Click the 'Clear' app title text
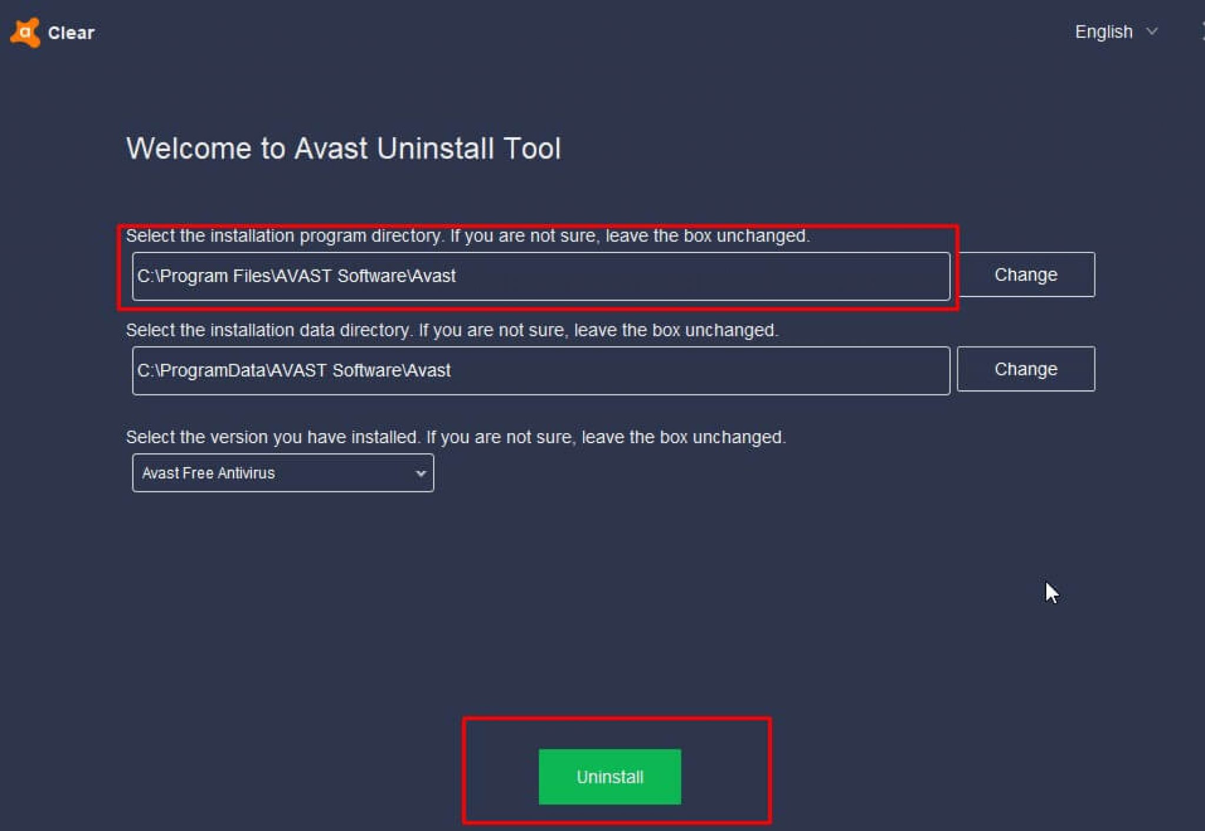1205x831 pixels. [71, 33]
